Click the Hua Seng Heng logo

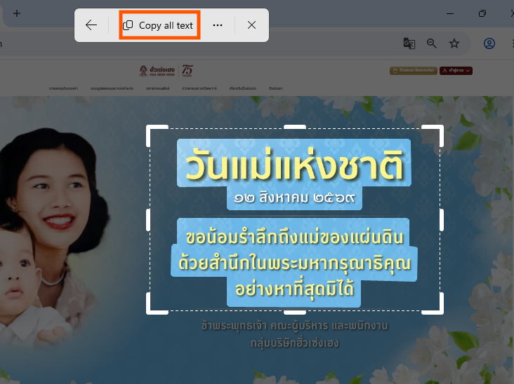click(157, 71)
